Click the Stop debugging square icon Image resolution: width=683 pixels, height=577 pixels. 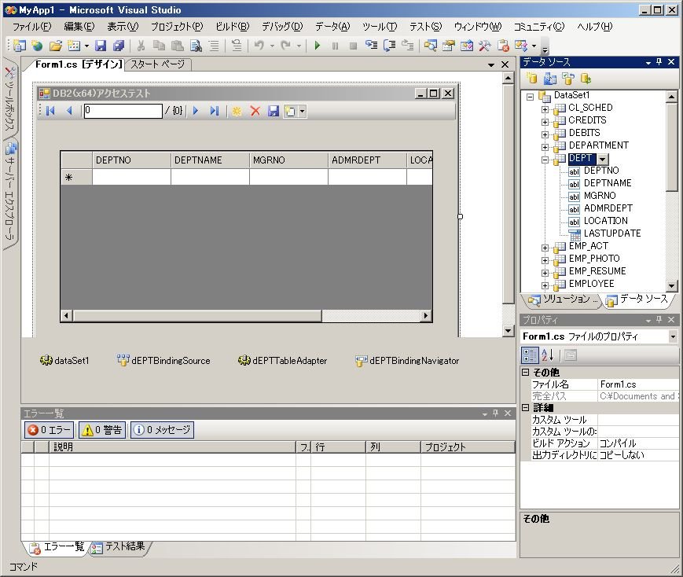point(353,46)
